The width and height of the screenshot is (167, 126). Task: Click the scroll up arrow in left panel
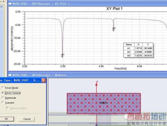(1, 7)
